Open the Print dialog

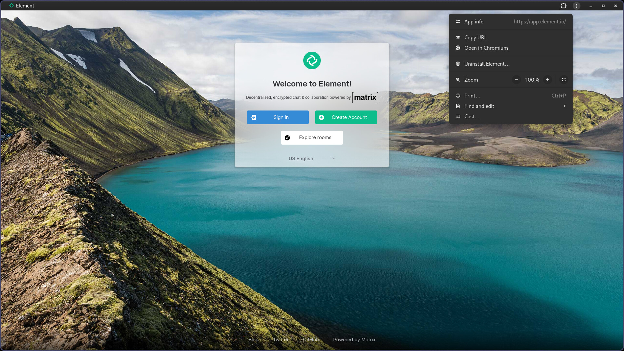coord(472,96)
